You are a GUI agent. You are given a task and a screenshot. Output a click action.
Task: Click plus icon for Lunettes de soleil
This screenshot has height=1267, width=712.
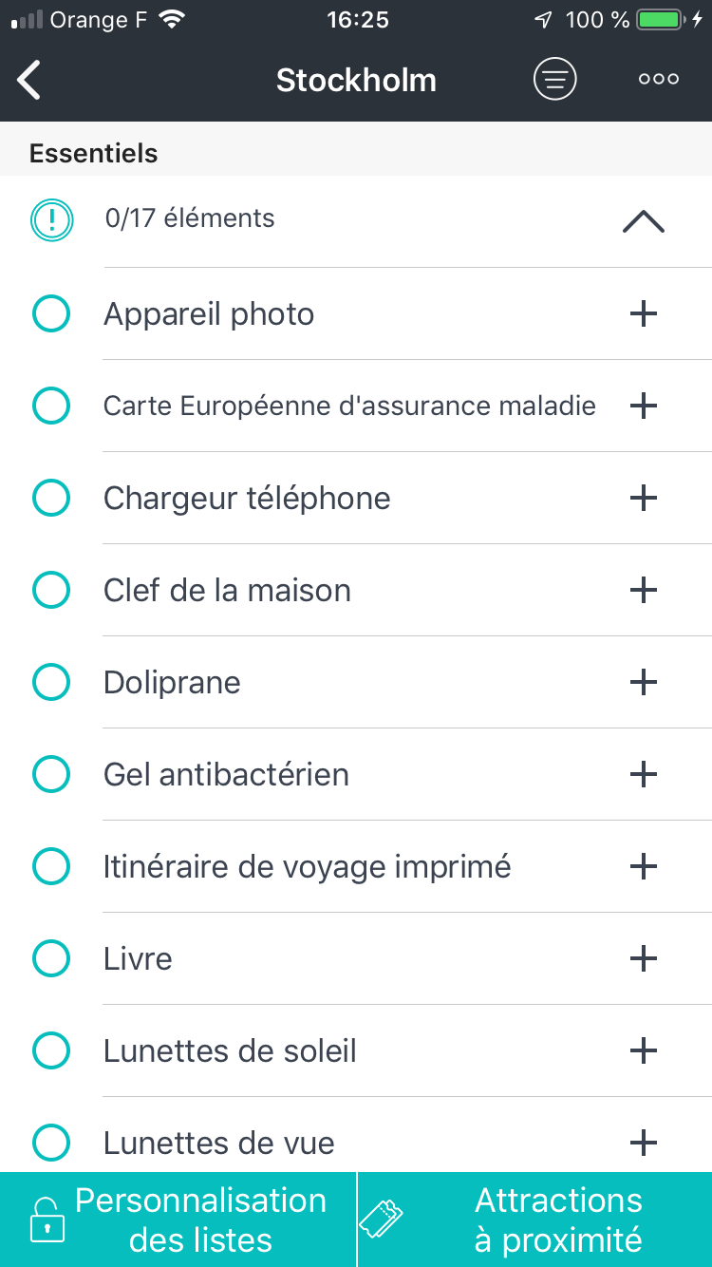[x=644, y=1050]
